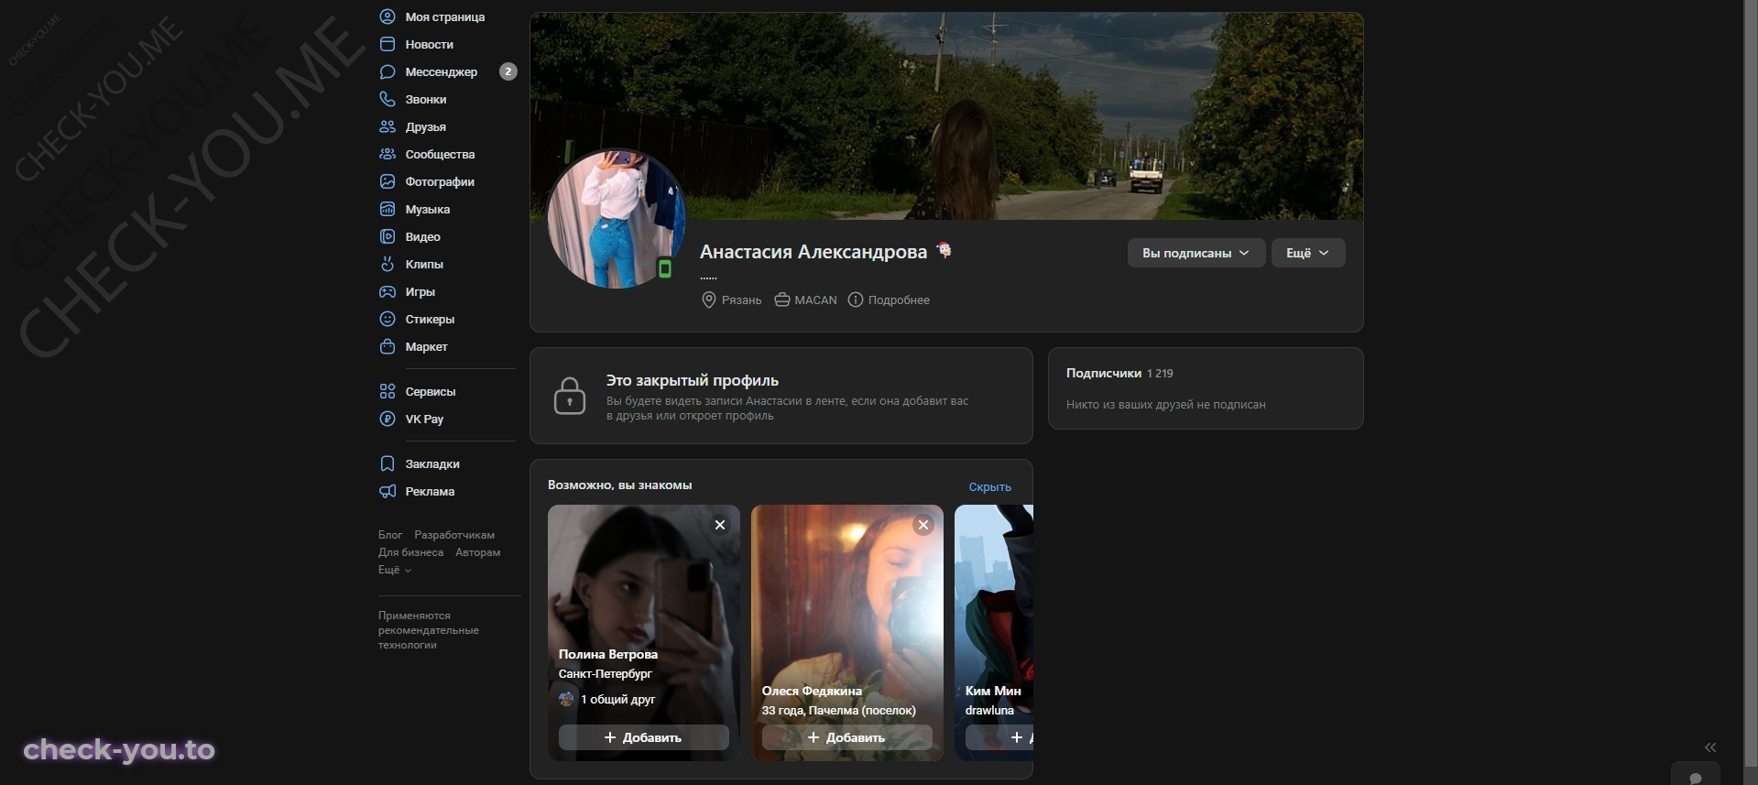The height and width of the screenshot is (785, 1758).
Task: Select Клипы in the left menu
Action: point(424,264)
